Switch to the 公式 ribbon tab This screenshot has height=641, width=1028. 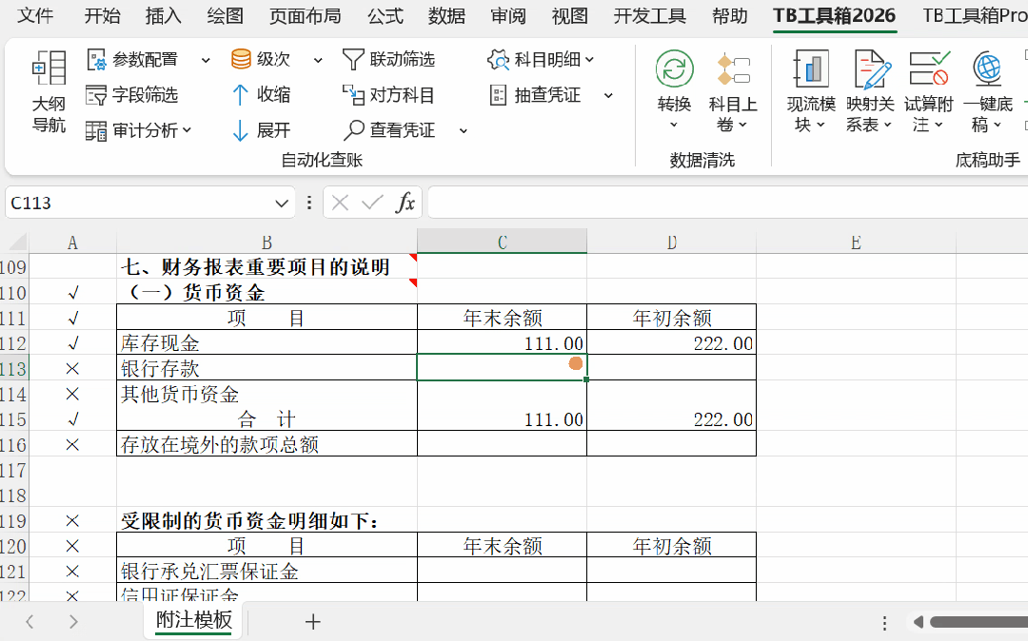(x=385, y=16)
